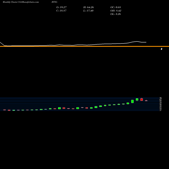This screenshot has width=169, height=169.
Task: Click the low price value L: 57.40
Action: coord(88,10)
